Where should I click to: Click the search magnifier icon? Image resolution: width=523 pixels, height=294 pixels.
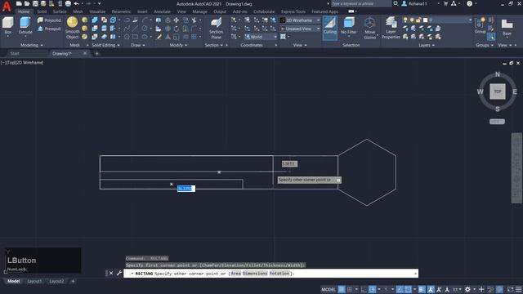point(396,3)
